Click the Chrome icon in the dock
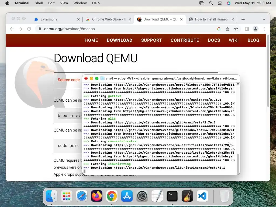 pyautogui.click(x=112, y=196)
